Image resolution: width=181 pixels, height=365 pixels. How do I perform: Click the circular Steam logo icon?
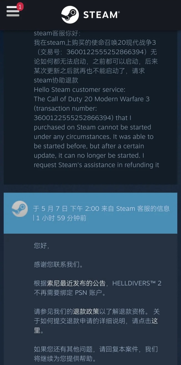(70, 15)
